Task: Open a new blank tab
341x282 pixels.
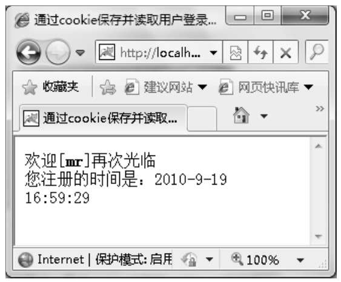Action: click(202, 119)
